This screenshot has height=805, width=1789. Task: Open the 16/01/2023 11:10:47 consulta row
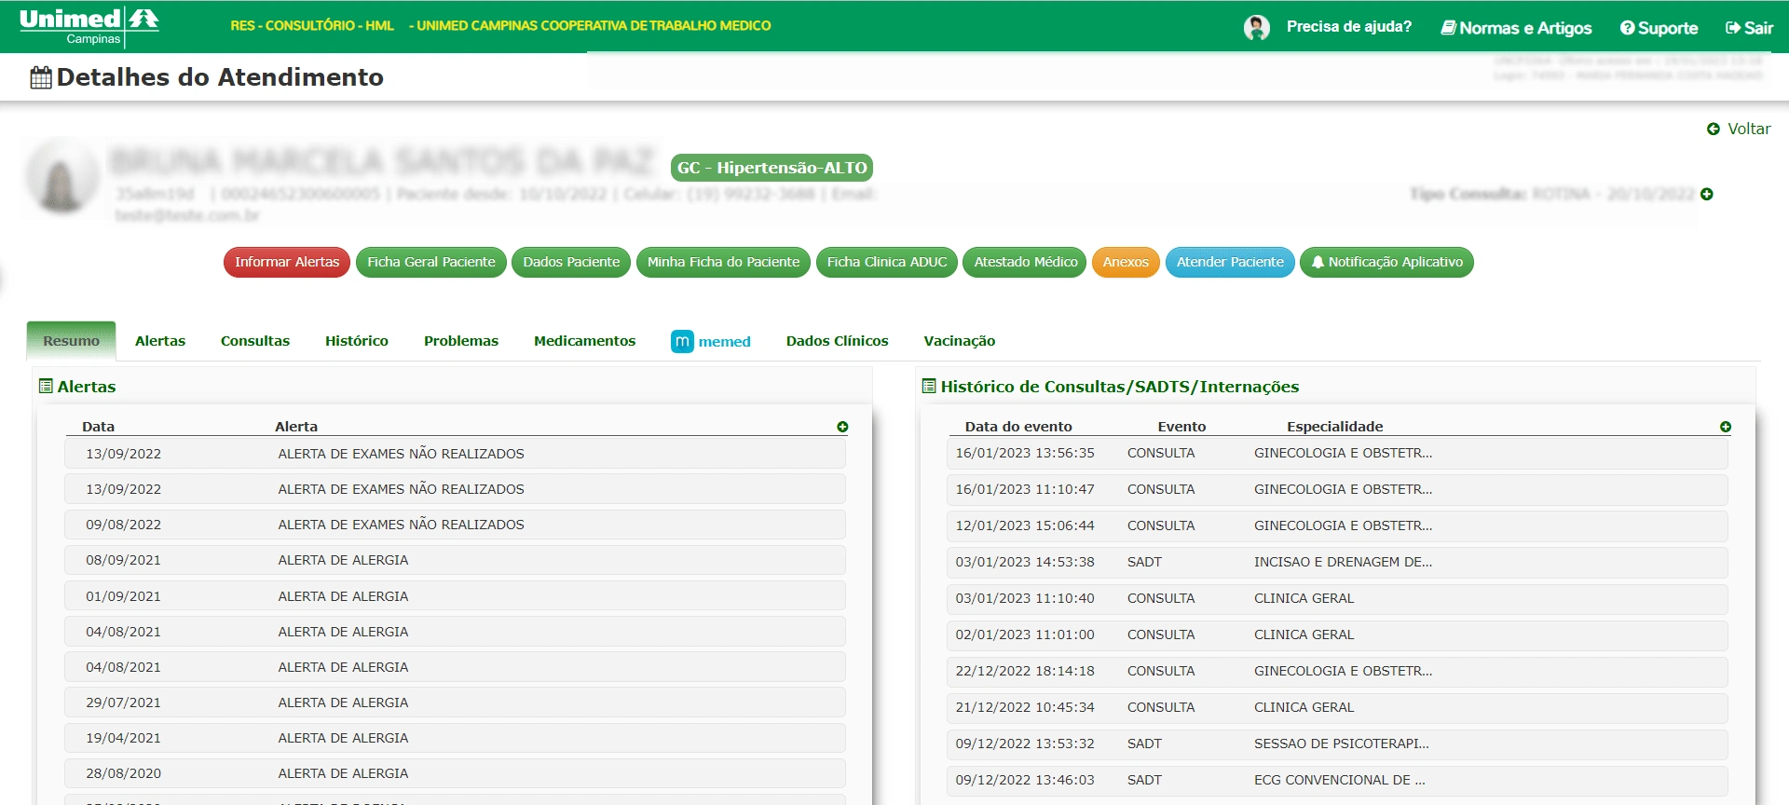point(1337,489)
